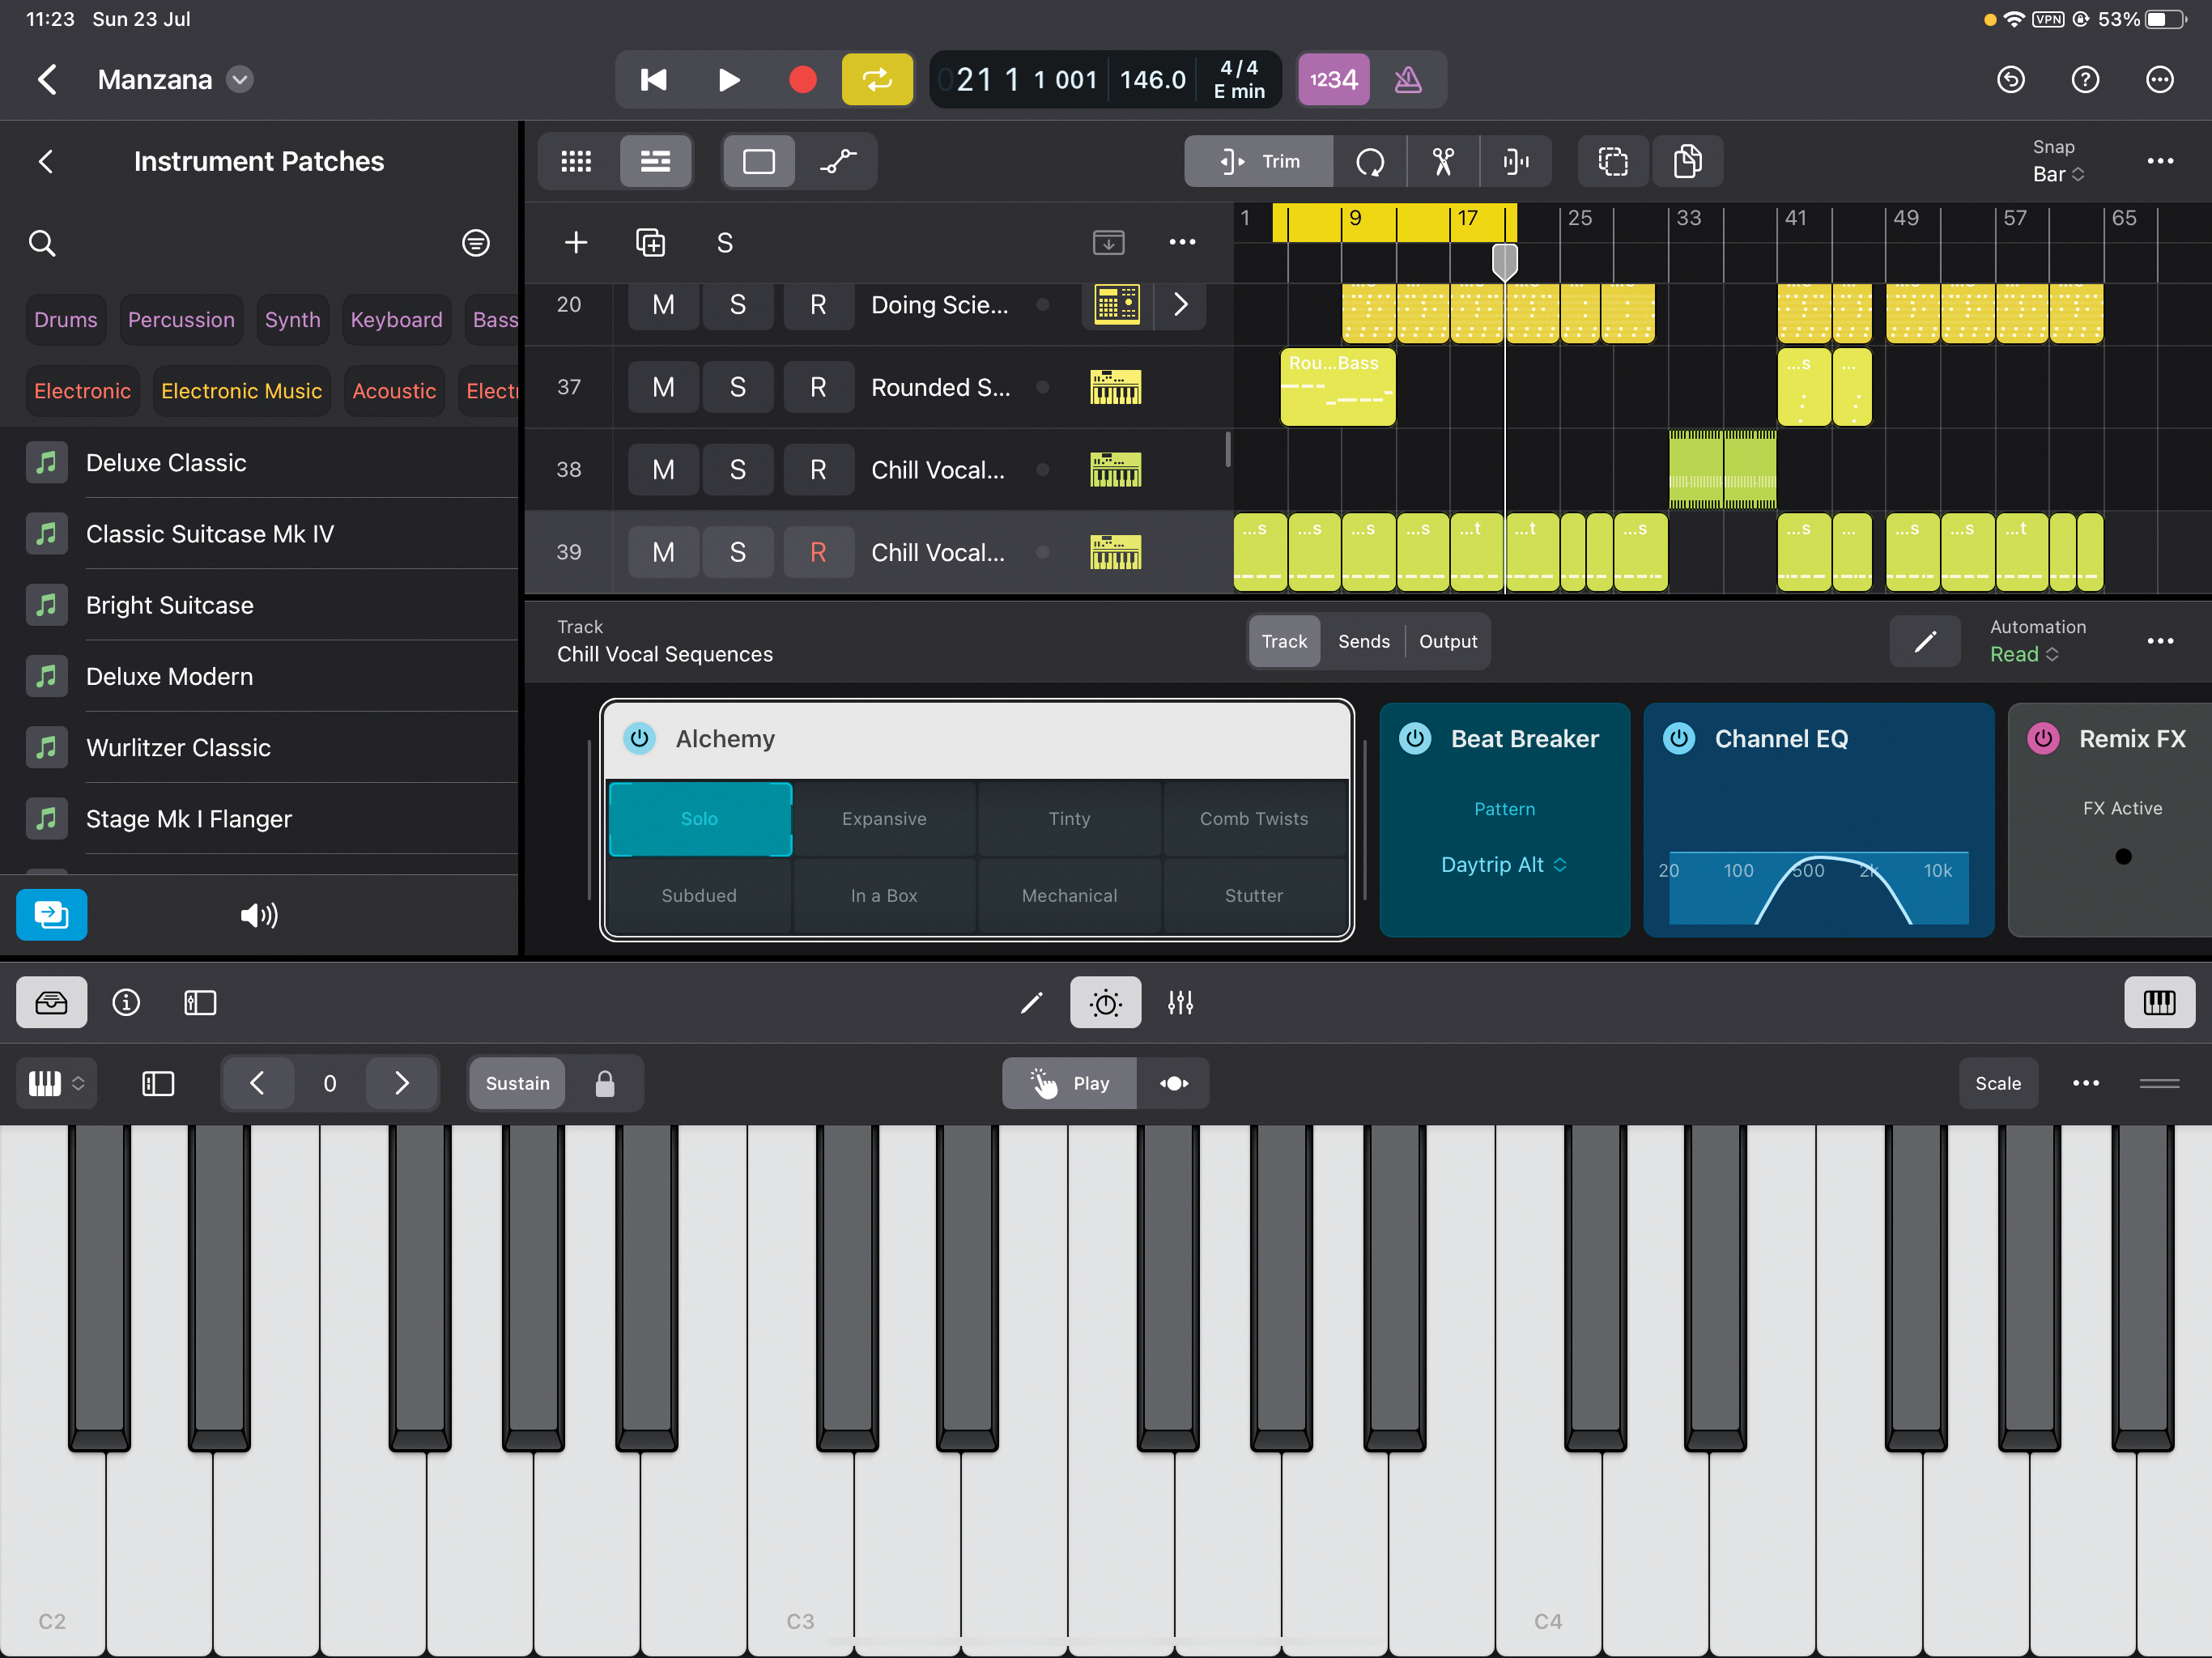Image resolution: width=2212 pixels, height=1658 pixels.
Task: Click the record button
Action: [802, 79]
